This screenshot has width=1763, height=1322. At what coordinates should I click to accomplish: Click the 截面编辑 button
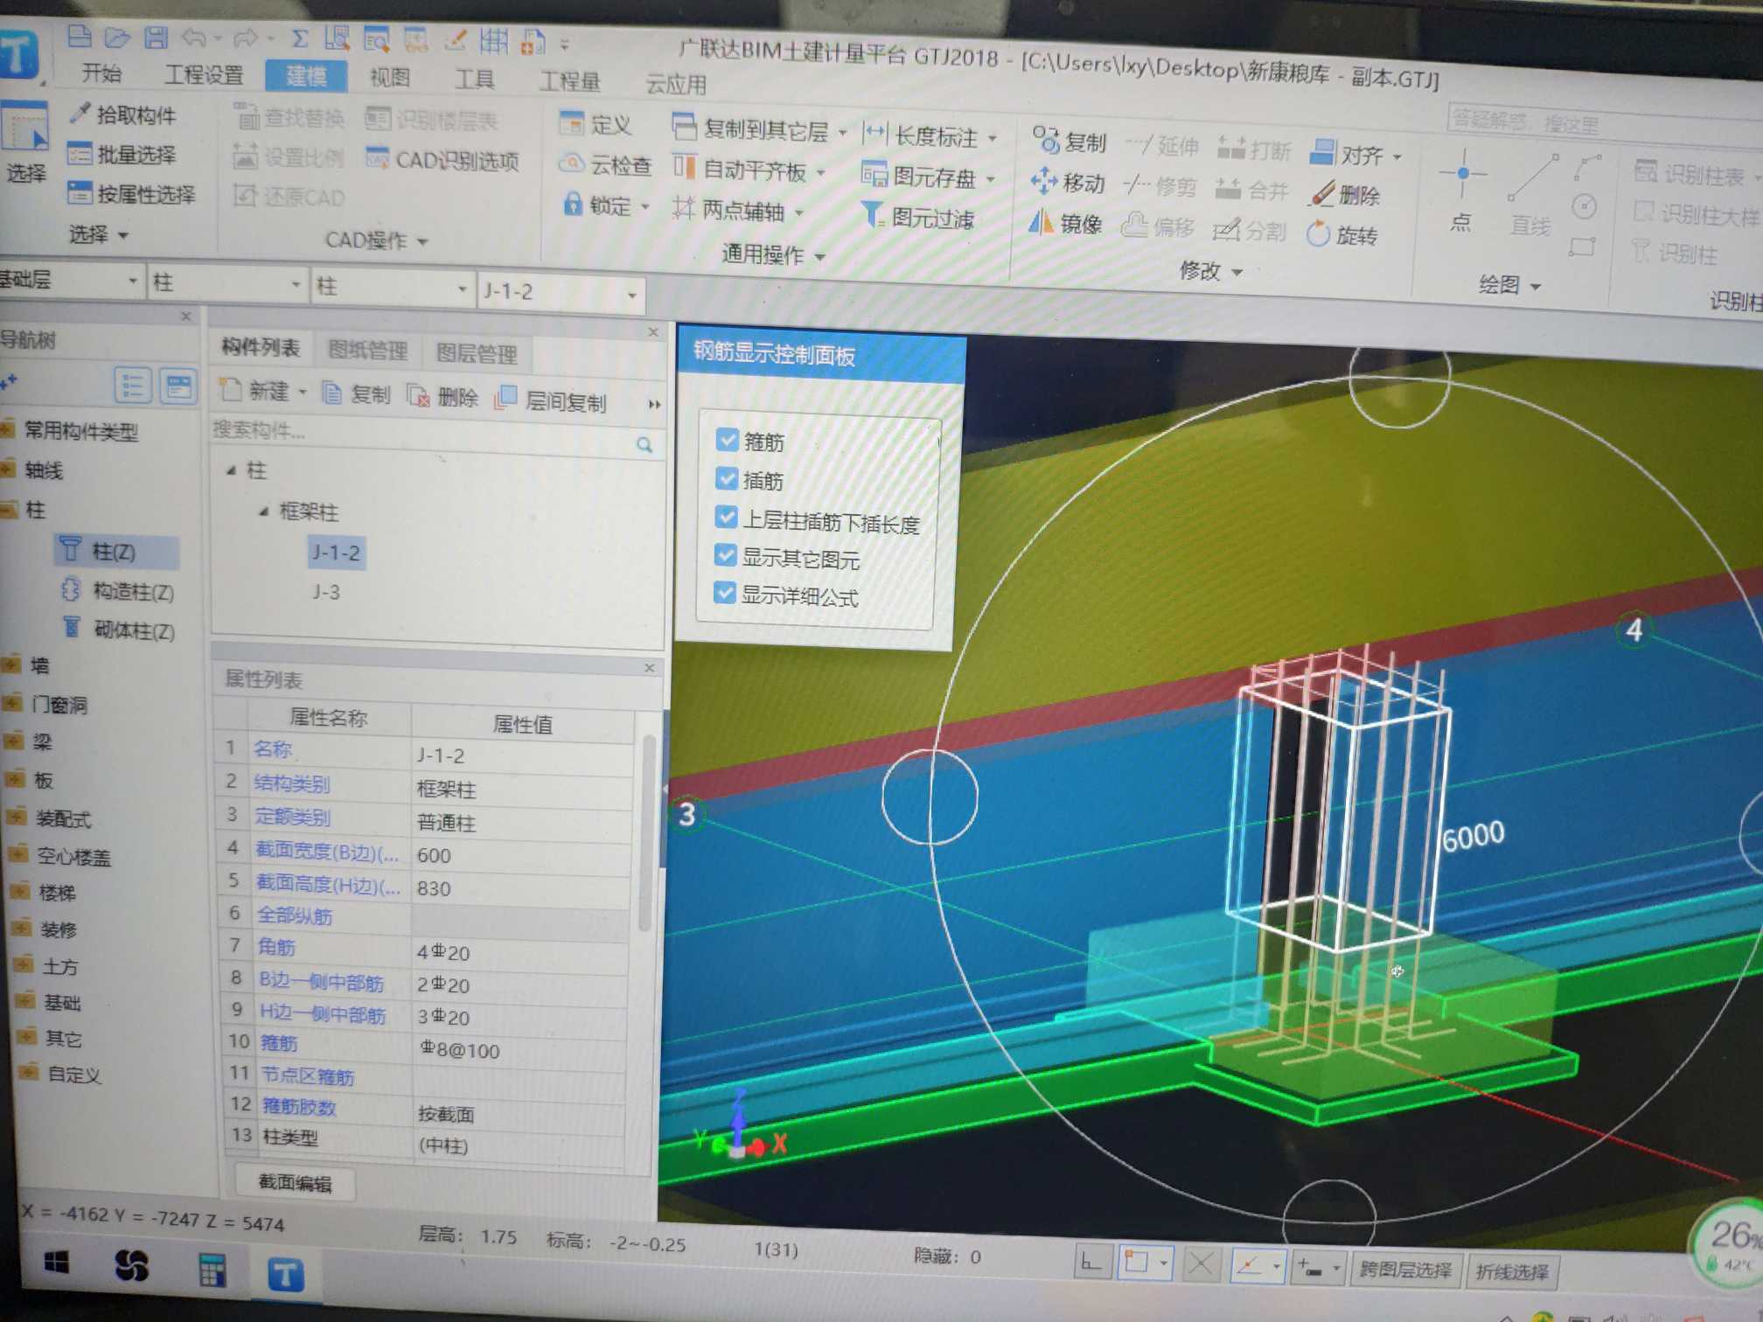(295, 1183)
